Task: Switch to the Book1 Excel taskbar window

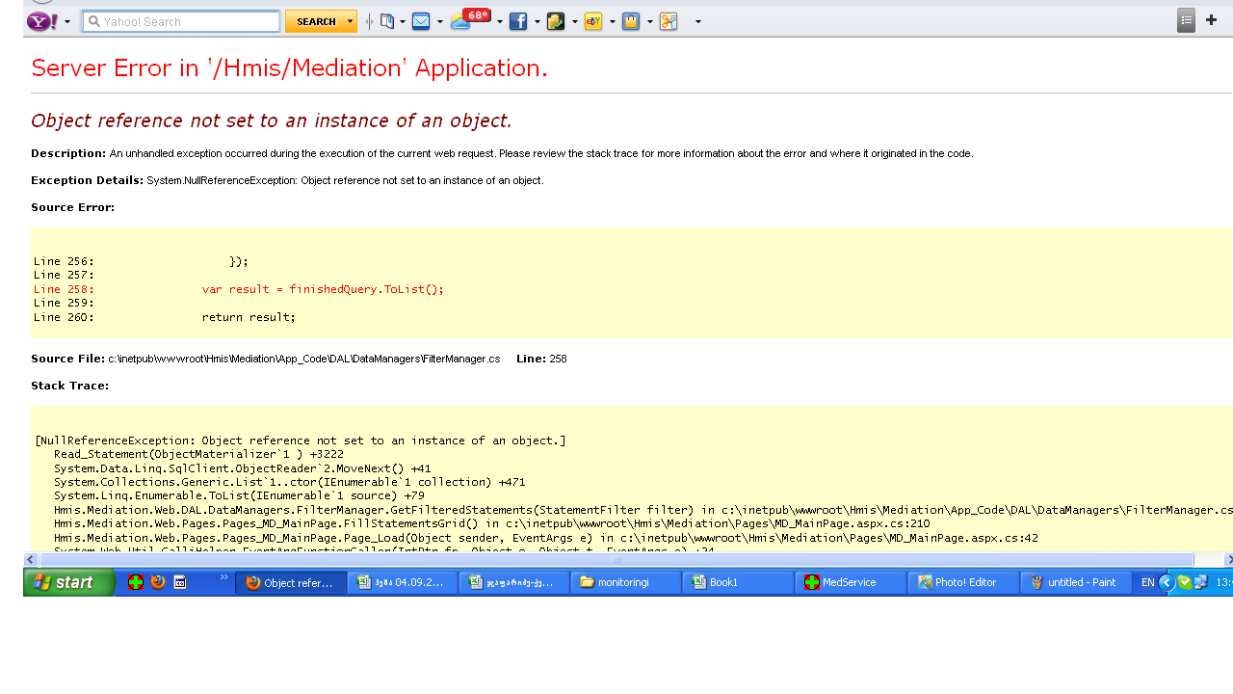Action: 738,582
